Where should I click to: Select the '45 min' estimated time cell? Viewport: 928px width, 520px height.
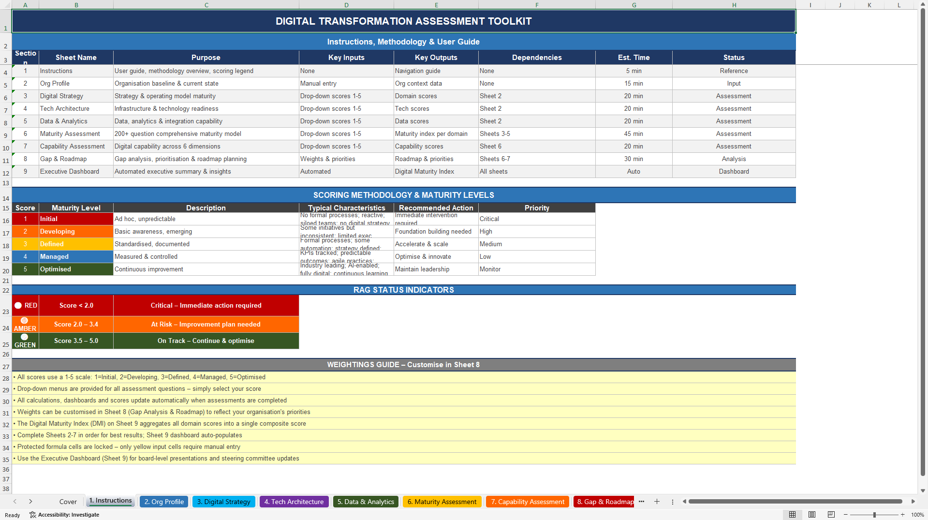click(x=633, y=134)
